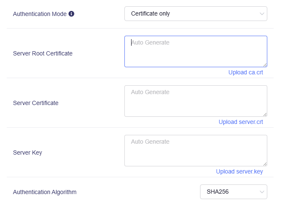Click the arrow next to SHA256

(x=261, y=192)
